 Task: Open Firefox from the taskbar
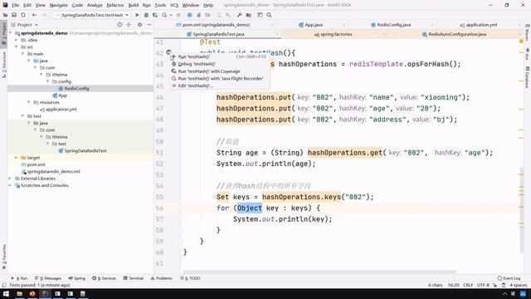coord(32,293)
